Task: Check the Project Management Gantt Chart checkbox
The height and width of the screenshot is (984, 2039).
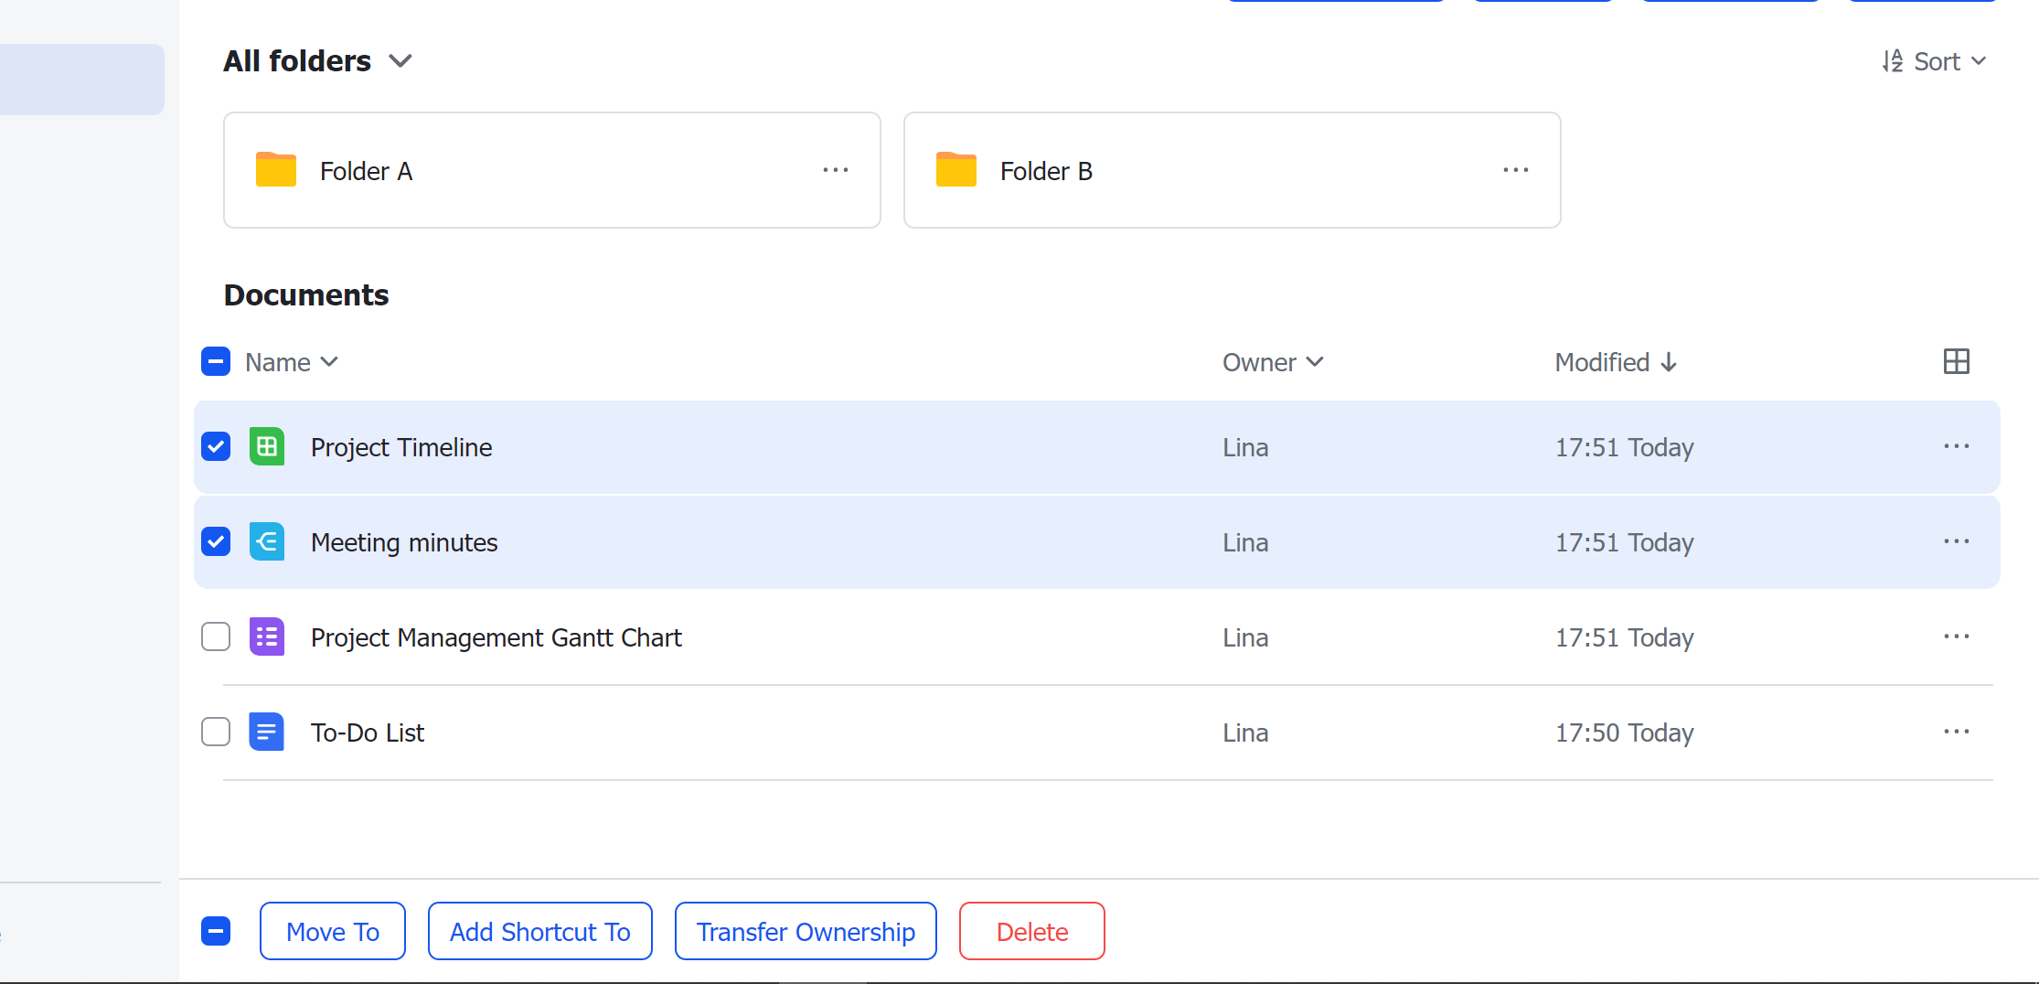Action: 216,636
